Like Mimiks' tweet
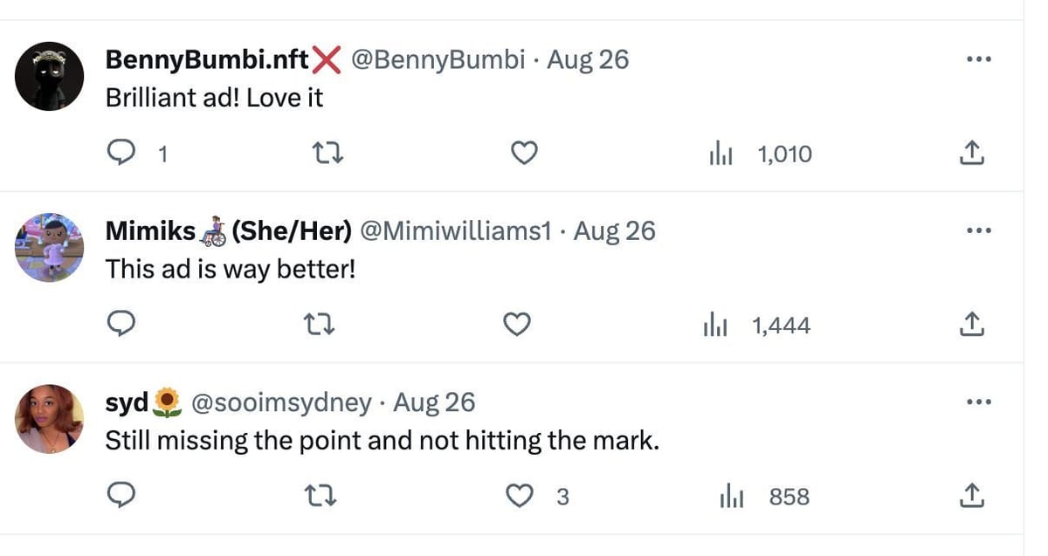 (517, 326)
